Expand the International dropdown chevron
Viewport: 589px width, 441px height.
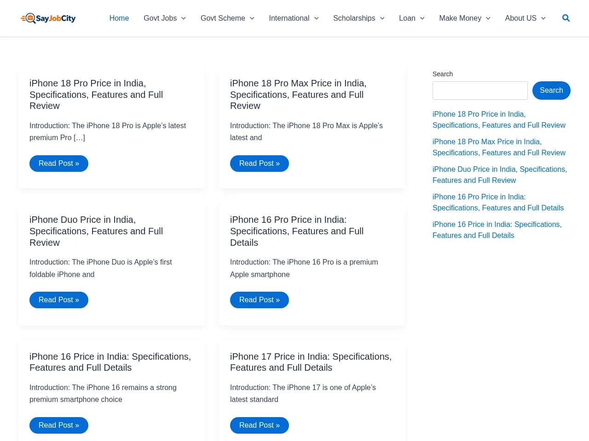pos(317,18)
